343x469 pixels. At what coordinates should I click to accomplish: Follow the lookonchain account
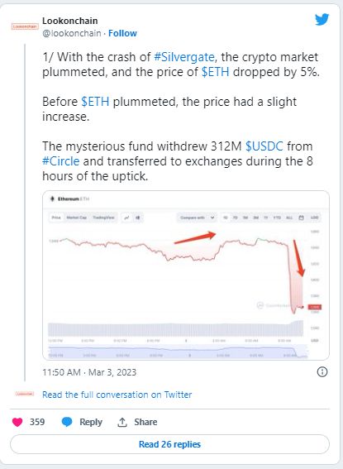click(x=122, y=33)
